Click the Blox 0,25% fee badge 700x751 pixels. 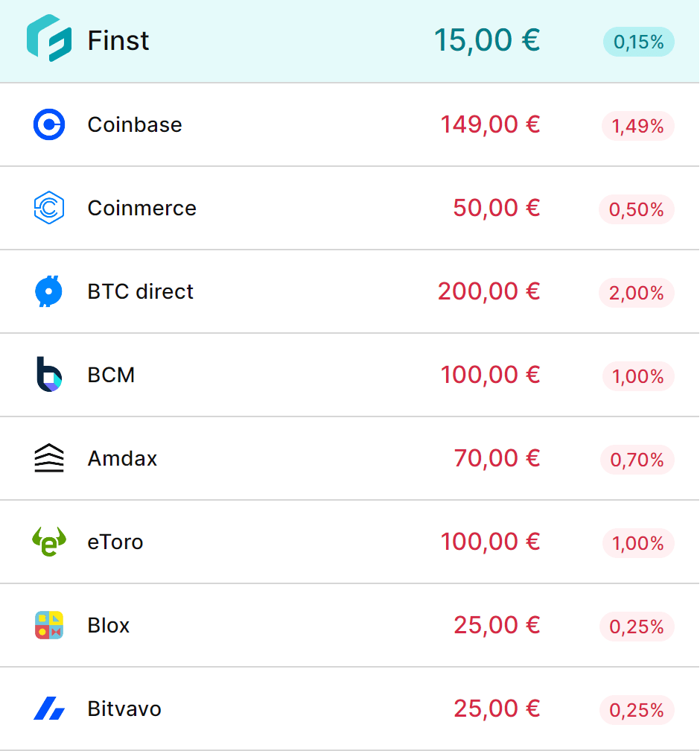(637, 627)
